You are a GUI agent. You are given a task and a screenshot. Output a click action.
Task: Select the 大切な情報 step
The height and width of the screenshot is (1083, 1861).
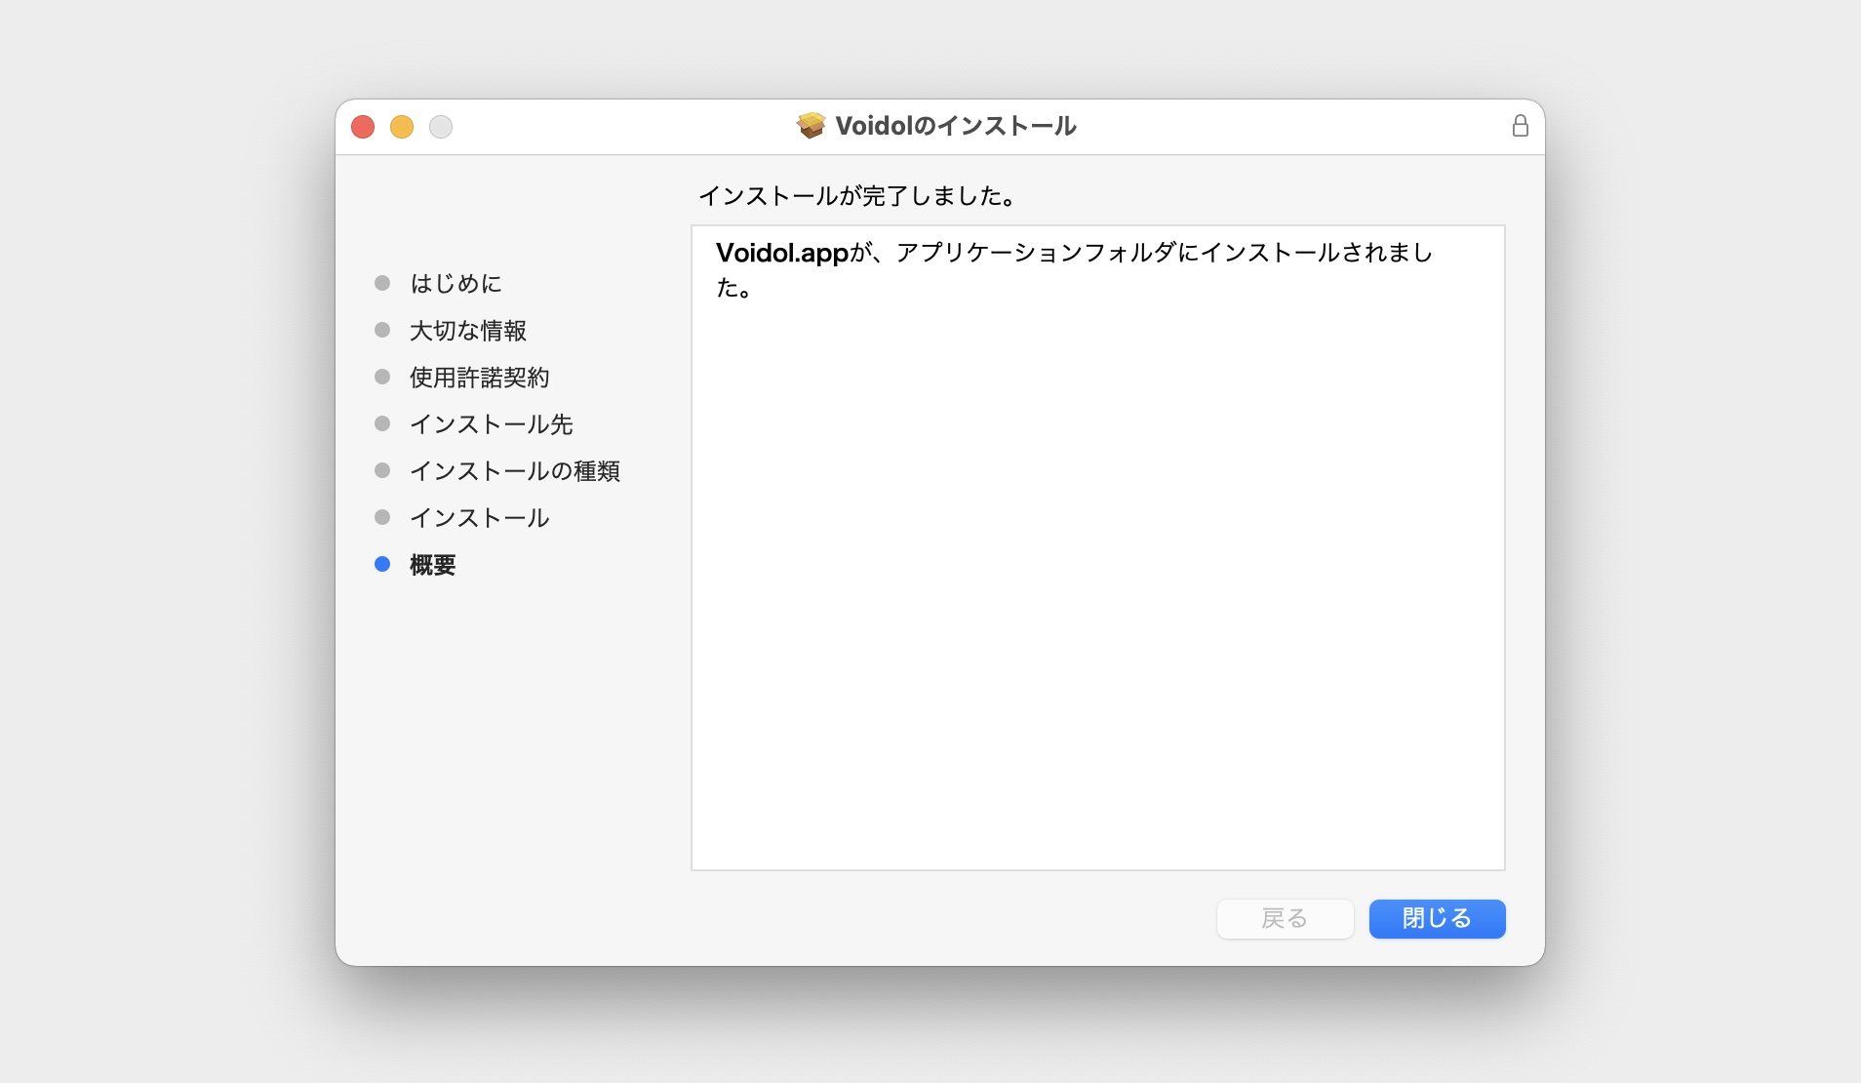pyautogui.click(x=468, y=330)
